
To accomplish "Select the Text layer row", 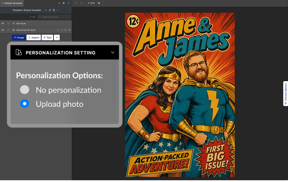I will coord(36,24).
